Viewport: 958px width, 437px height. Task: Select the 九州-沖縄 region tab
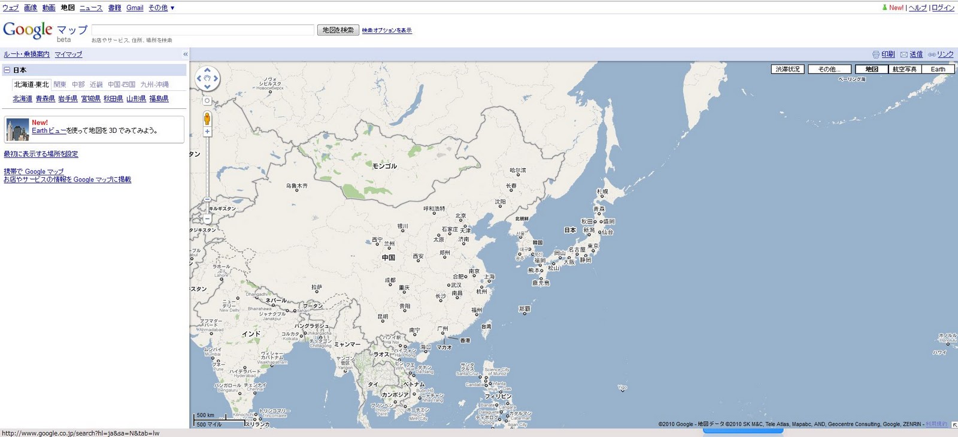154,85
